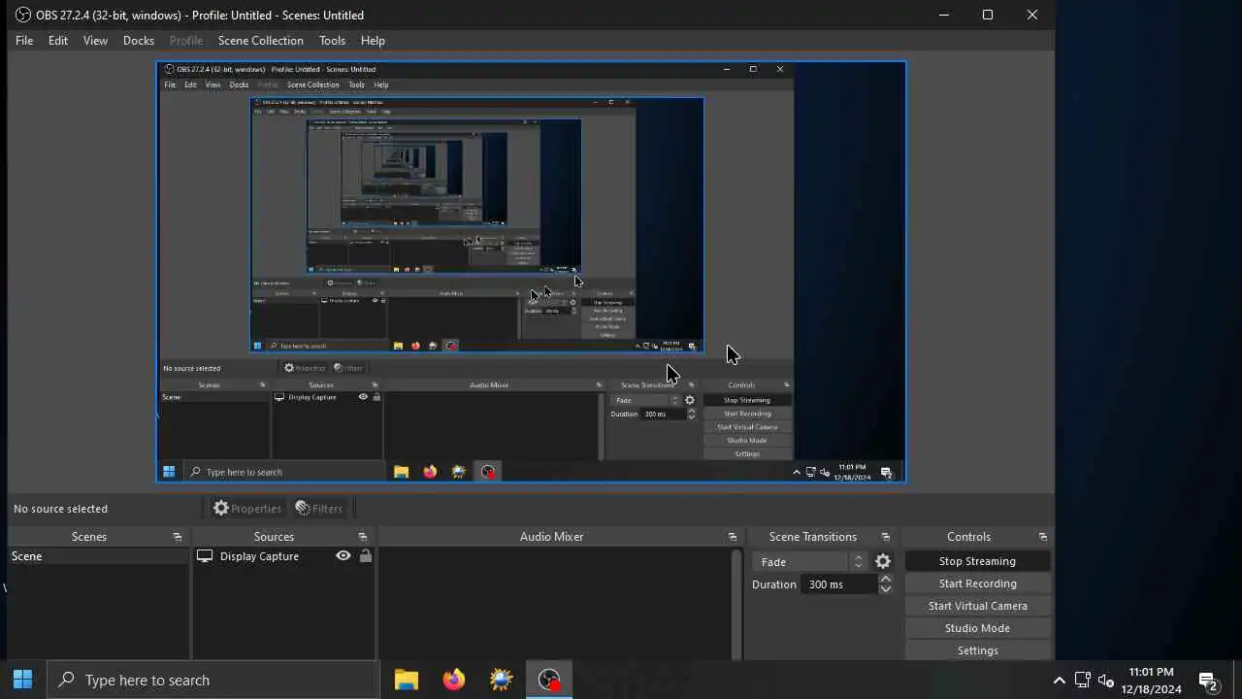Open Firefox from taskbar

(x=454, y=680)
